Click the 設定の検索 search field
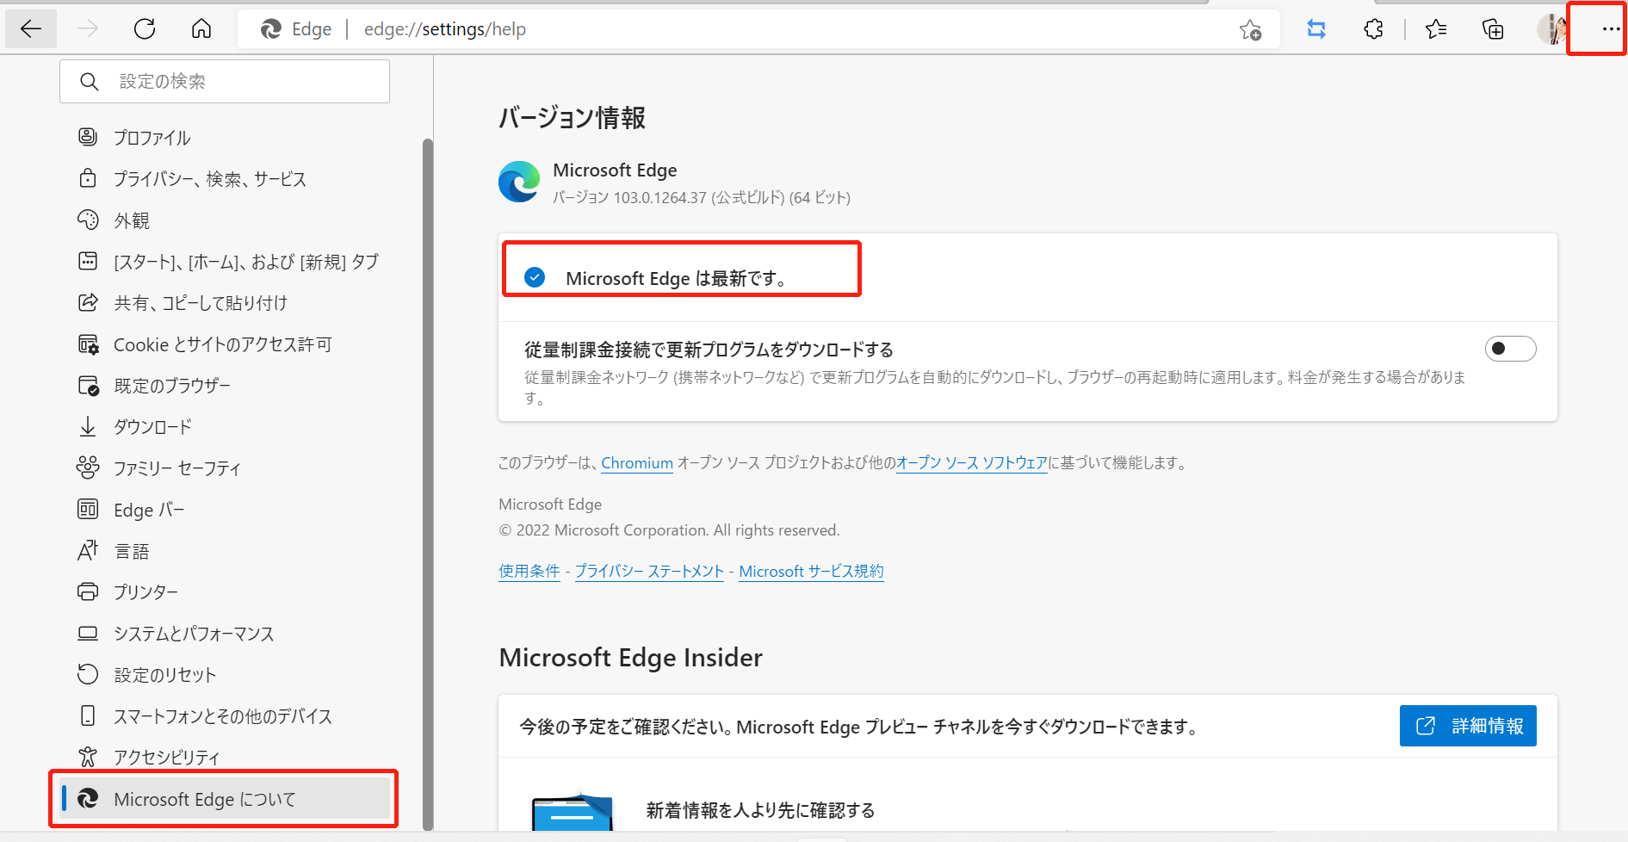 225,82
